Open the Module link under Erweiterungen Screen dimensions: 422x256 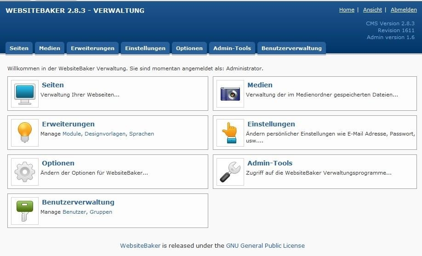pyautogui.click(x=72, y=134)
